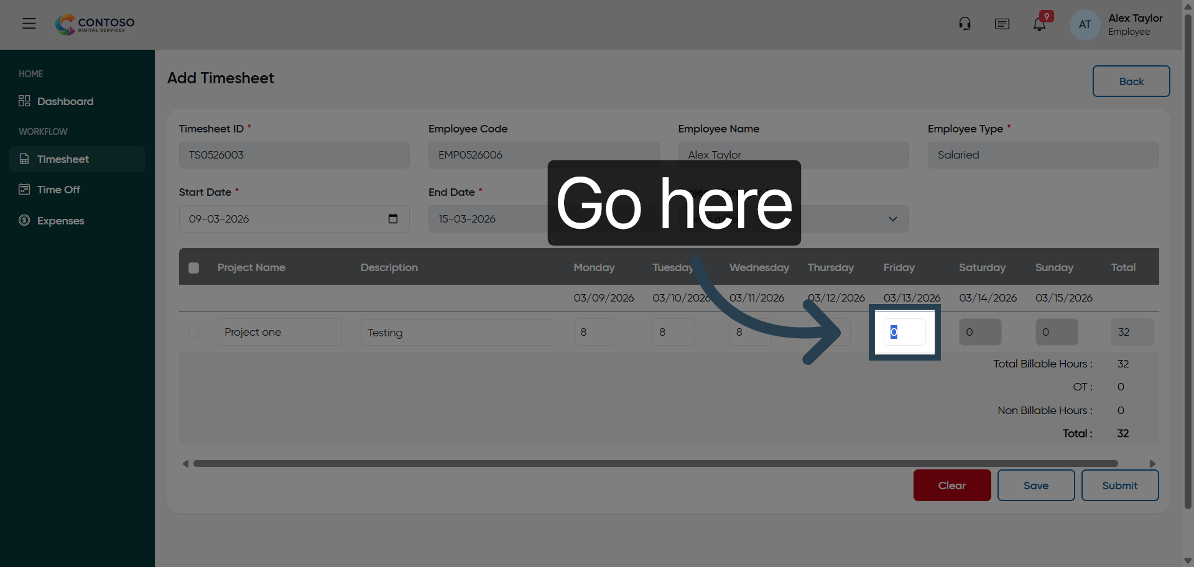Click the Contoso Digital Services logo
The width and height of the screenshot is (1194, 567).
click(x=94, y=24)
